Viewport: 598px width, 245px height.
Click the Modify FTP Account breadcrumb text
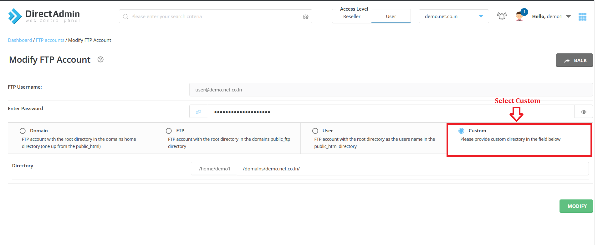pyautogui.click(x=89, y=40)
